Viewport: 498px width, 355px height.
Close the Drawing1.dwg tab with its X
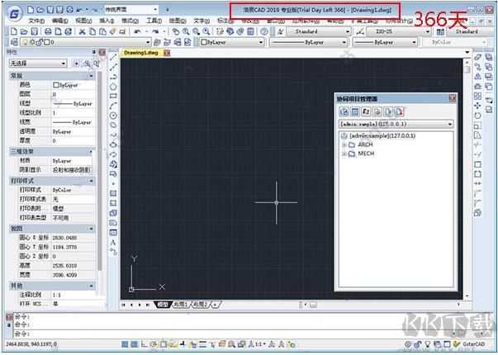coord(167,53)
